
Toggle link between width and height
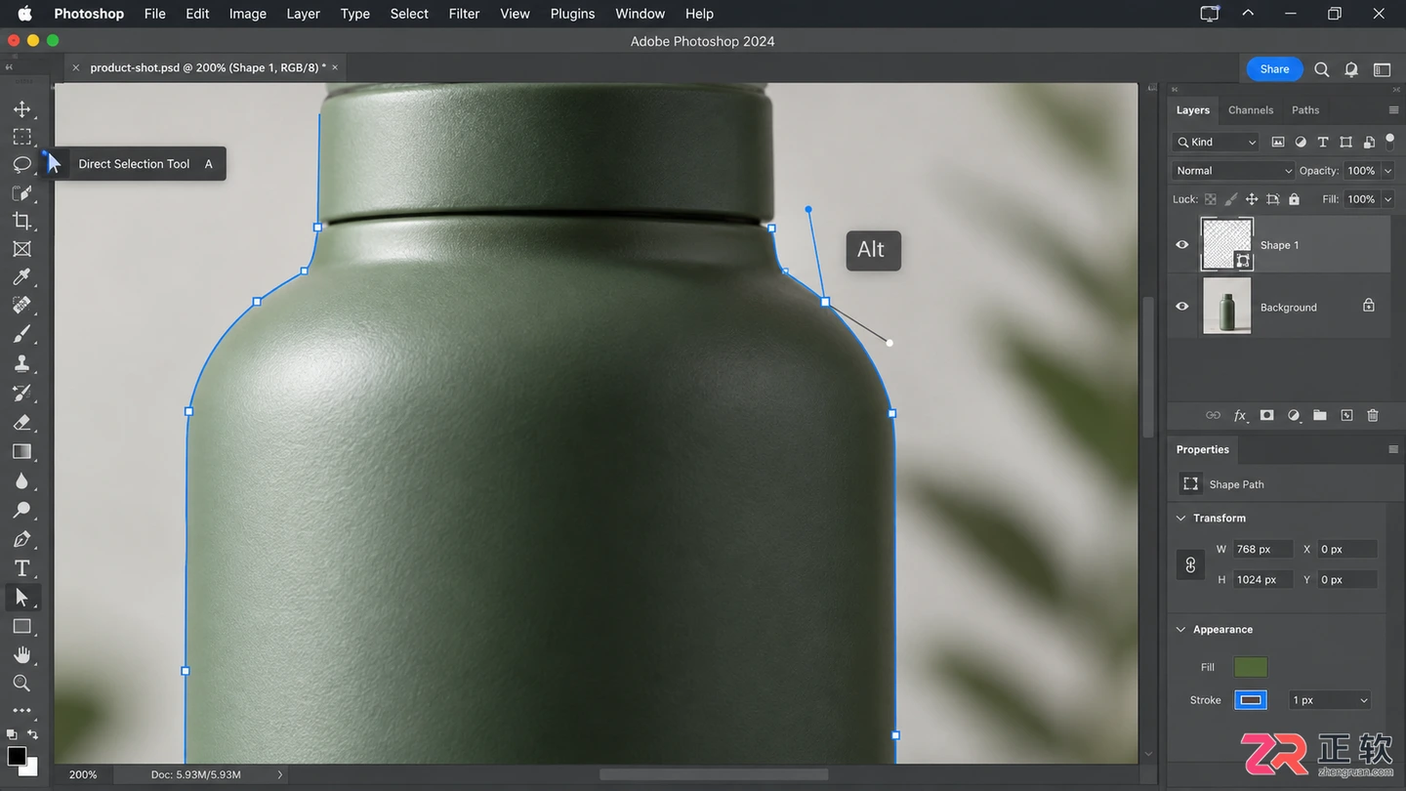[x=1190, y=564]
